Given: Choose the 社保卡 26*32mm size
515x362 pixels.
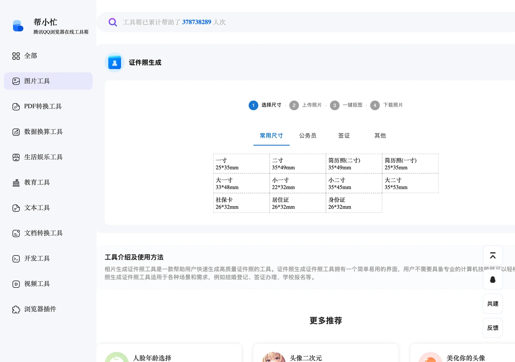Looking at the screenshot, I should (x=241, y=203).
